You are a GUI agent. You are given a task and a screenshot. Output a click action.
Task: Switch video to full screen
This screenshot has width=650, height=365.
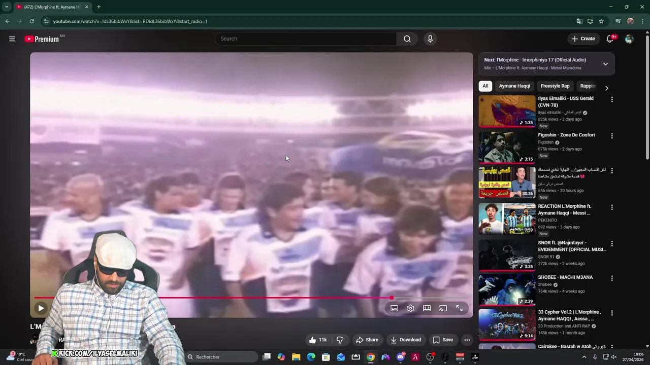click(x=460, y=308)
